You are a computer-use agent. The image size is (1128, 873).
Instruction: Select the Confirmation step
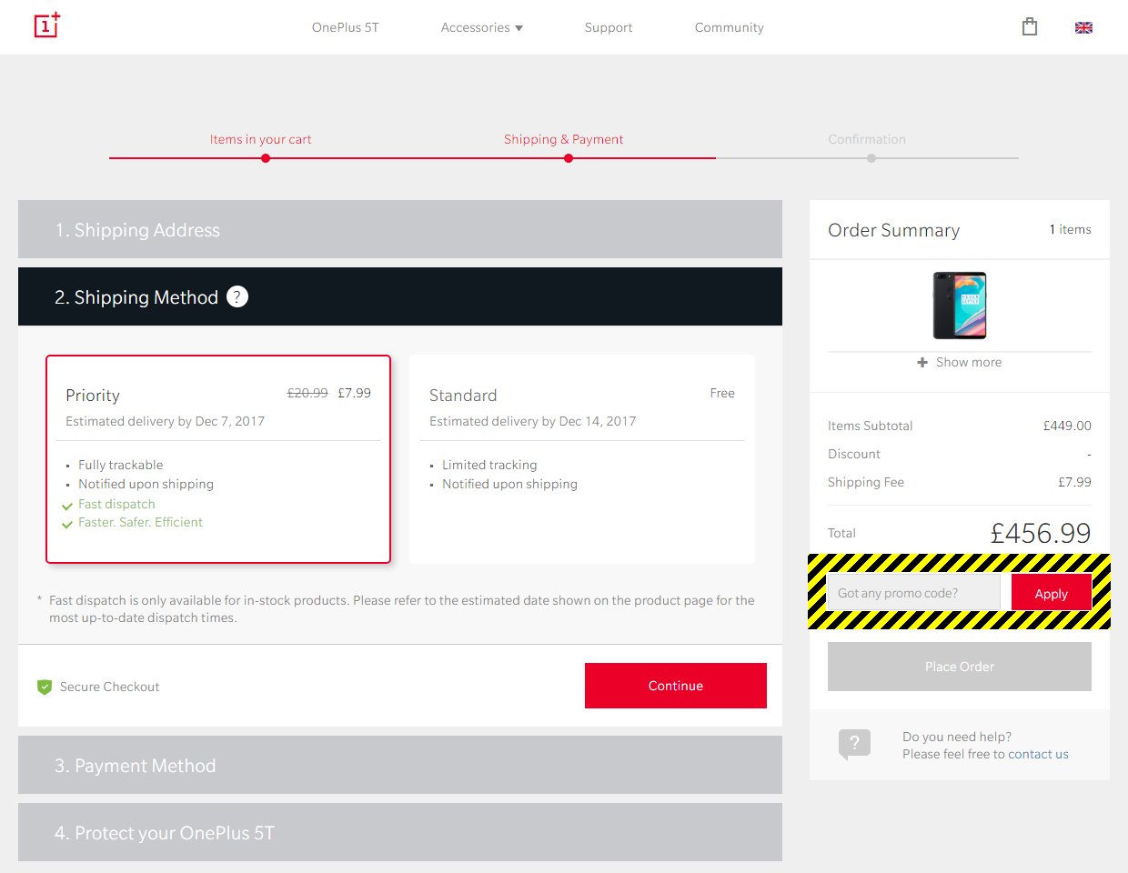click(867, 139)
